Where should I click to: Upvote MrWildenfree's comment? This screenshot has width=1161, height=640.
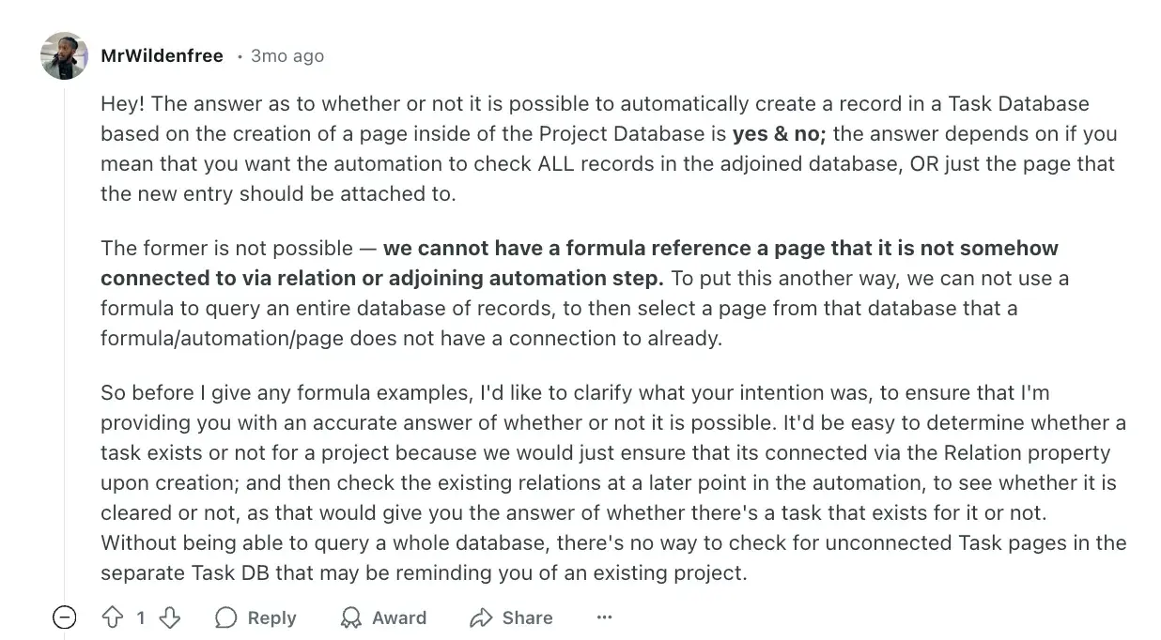click(113, 617)
